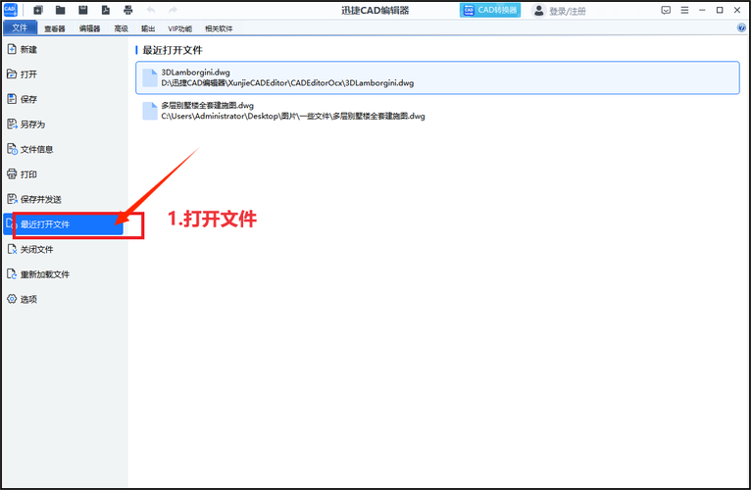The width and height of the screenshot is (751, 490).
Task: Click the file icon beside 多层别墅楼全套建施图.dwg
Action: tap(150, 111)
